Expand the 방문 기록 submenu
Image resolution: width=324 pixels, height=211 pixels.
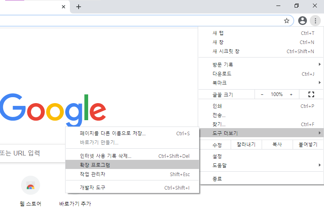point(261,65)
